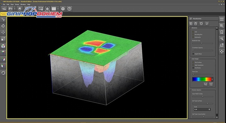This screenshot has width=226, height=123.
Task: Adjust the Point Size slider
Action: click(202, 74)
